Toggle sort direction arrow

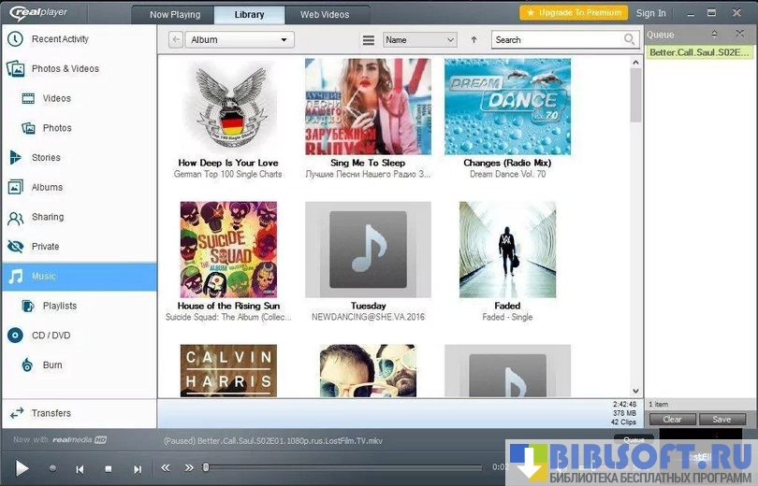(474, 40)
